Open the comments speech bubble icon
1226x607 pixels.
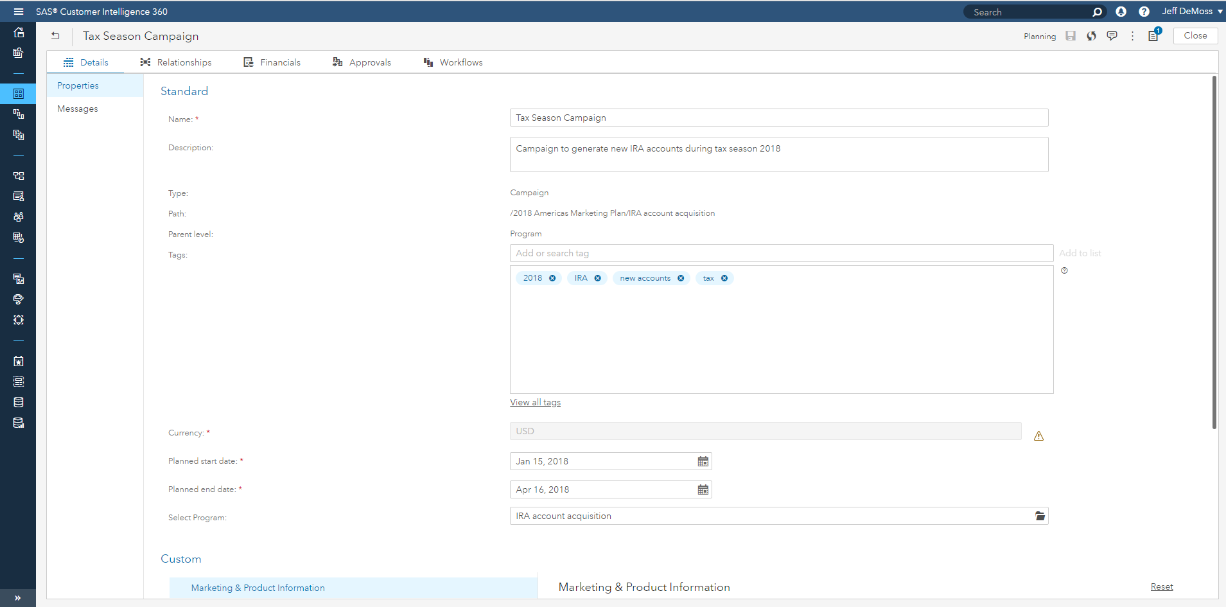(1112, 36)
